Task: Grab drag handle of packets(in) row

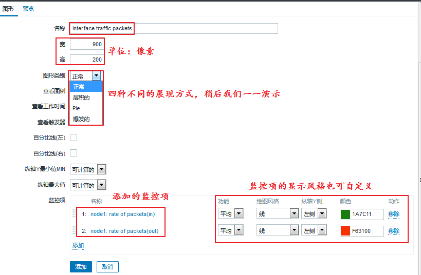Action: (x=74, y=213)
